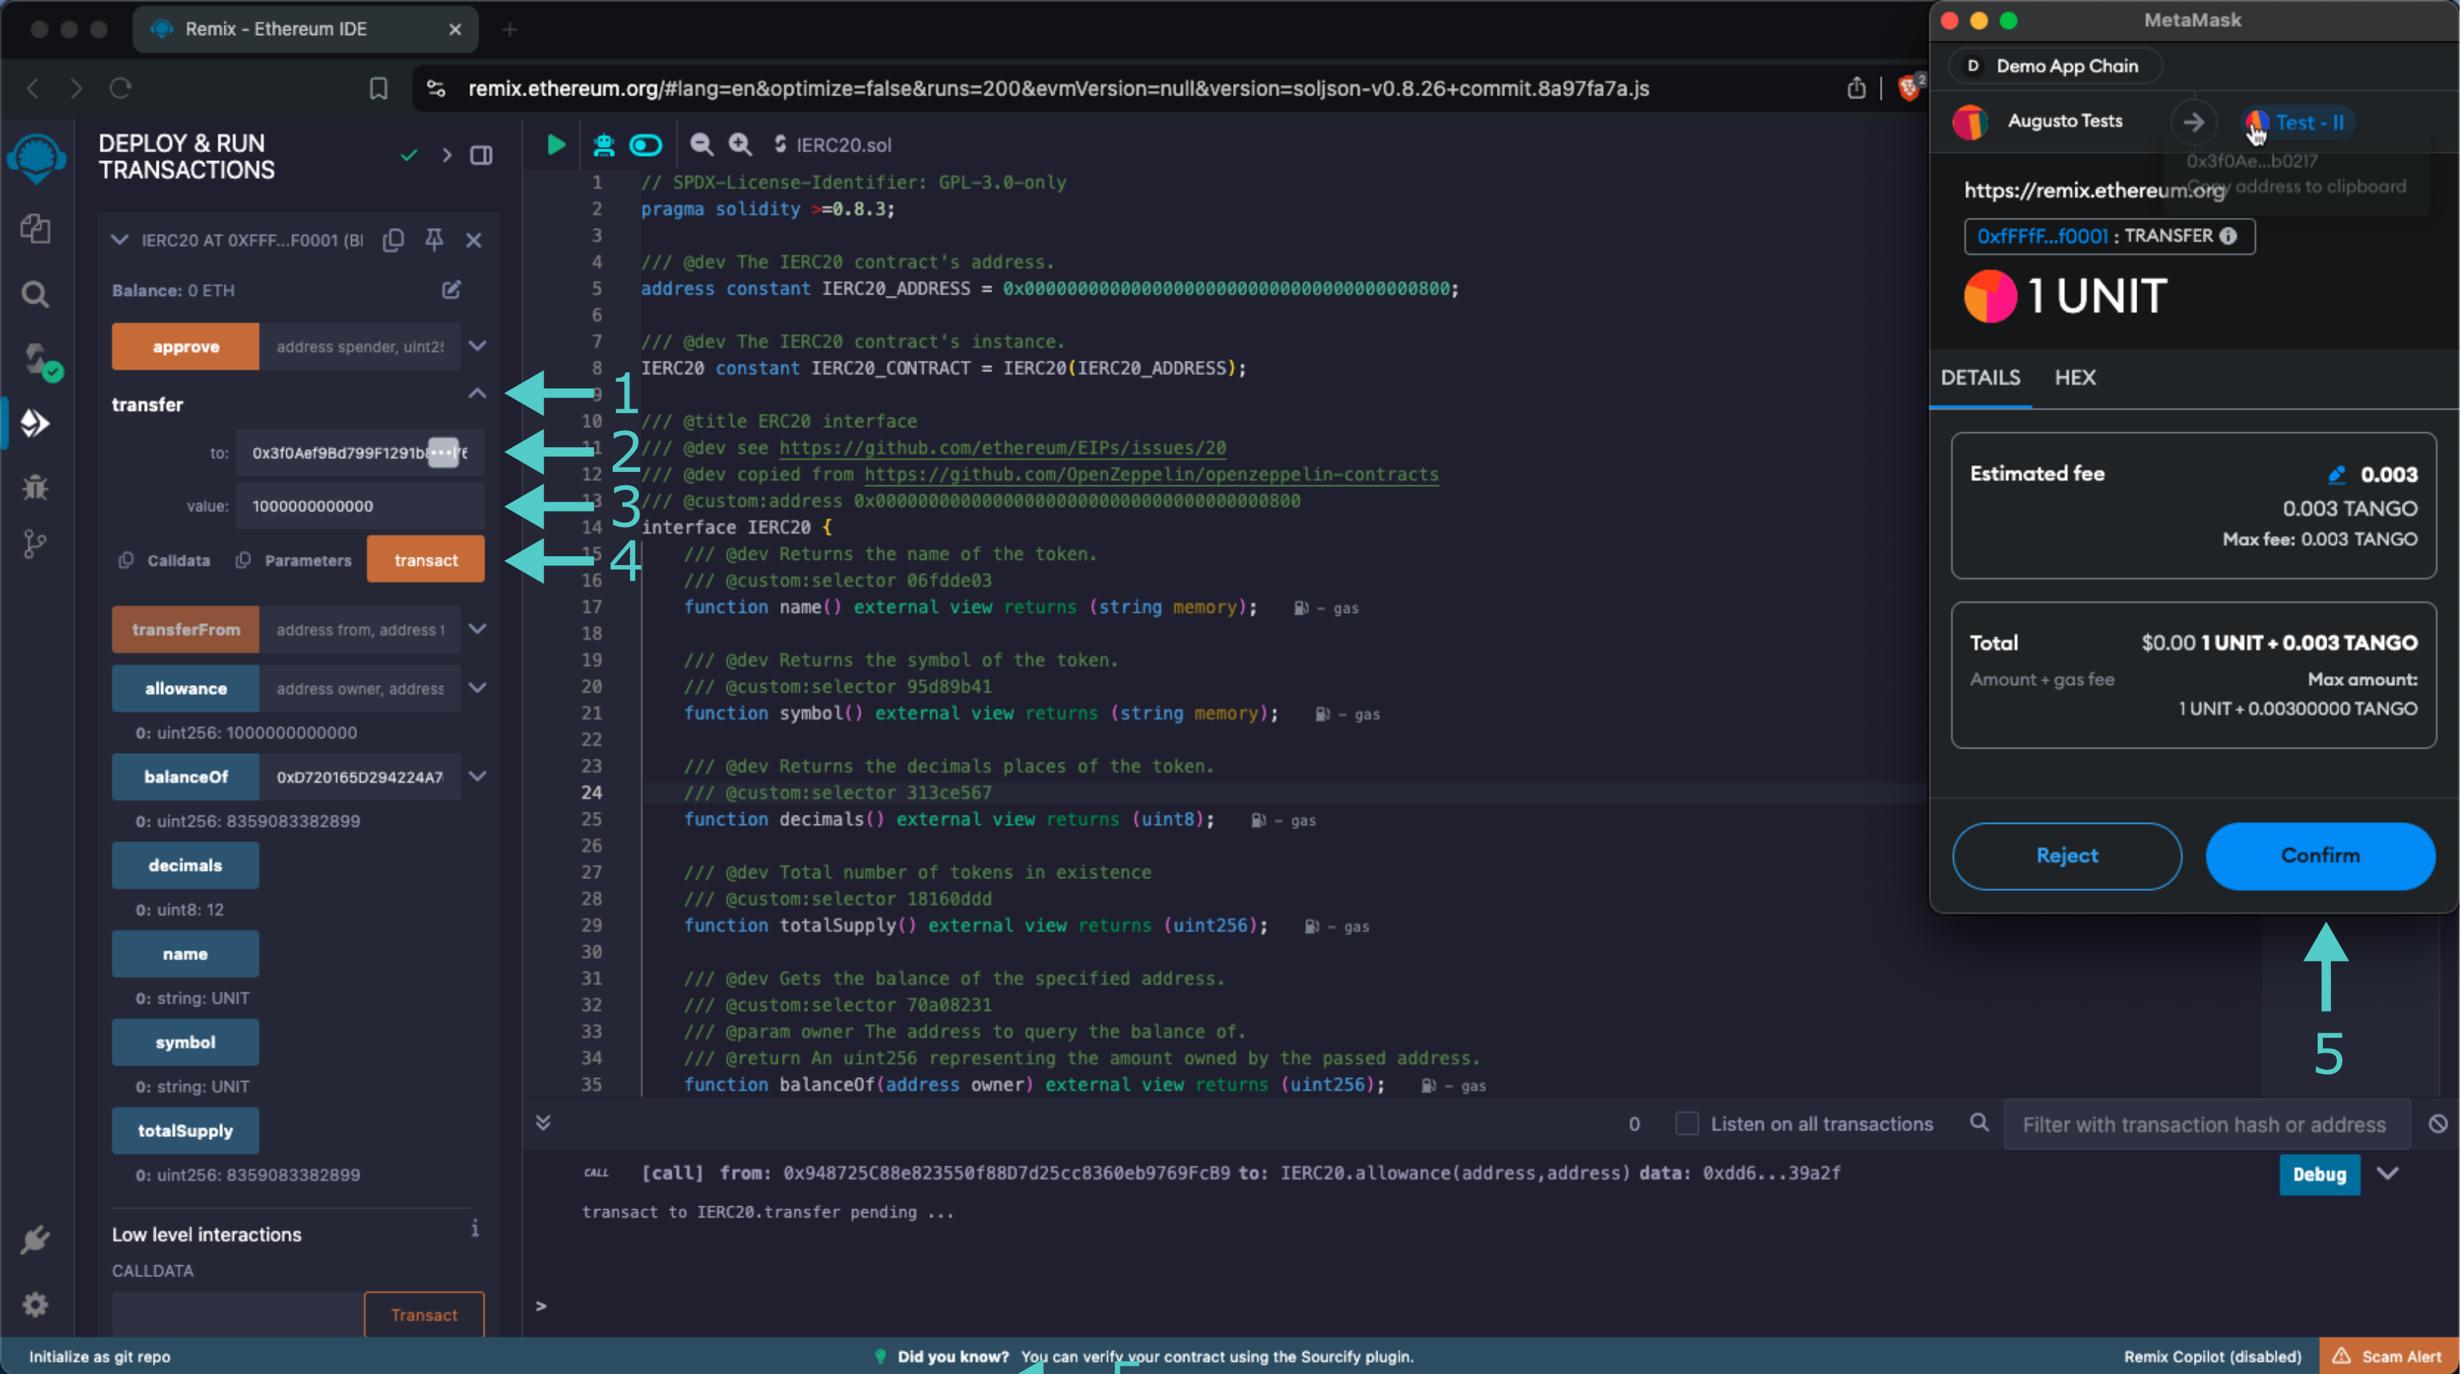2460x1374 pixels.
Task: Click the Test - II recipient account
Action: pyautogui.click(x=2296, y=123)
